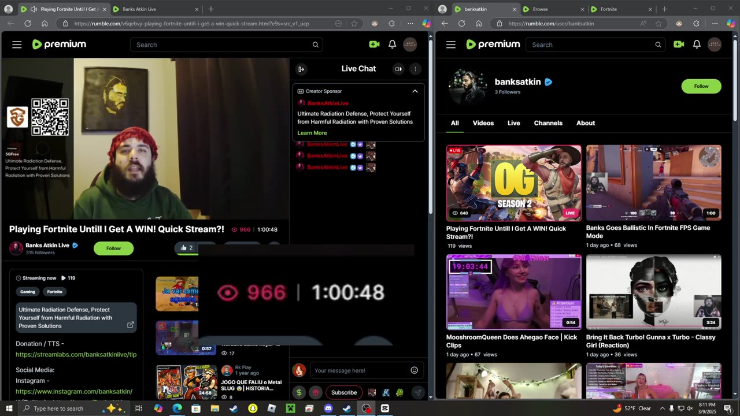Click the search magnifier in right window

tap(658, 44)
